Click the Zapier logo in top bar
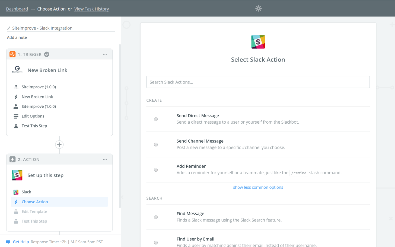This screenshot has width=395, height=247. click(x=258, y=8)
